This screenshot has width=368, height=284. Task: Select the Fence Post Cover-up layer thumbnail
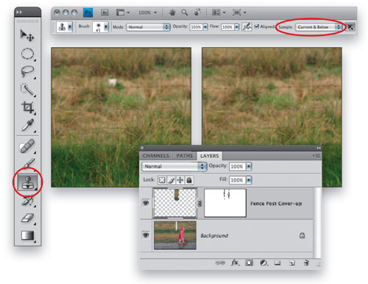pyautogui.click(x=175, y=203)
